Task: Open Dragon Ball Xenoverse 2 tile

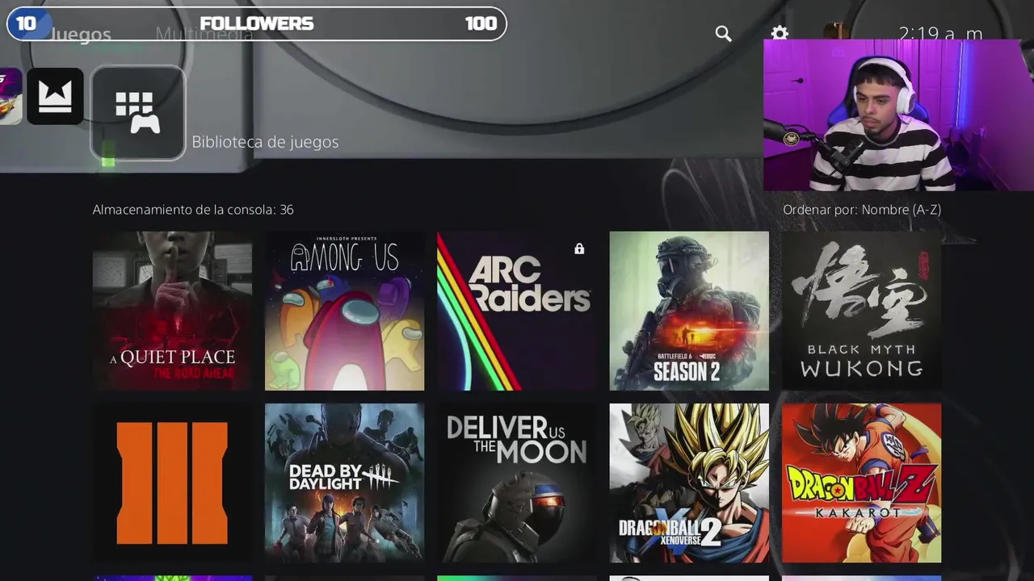Action: (689, 483)
